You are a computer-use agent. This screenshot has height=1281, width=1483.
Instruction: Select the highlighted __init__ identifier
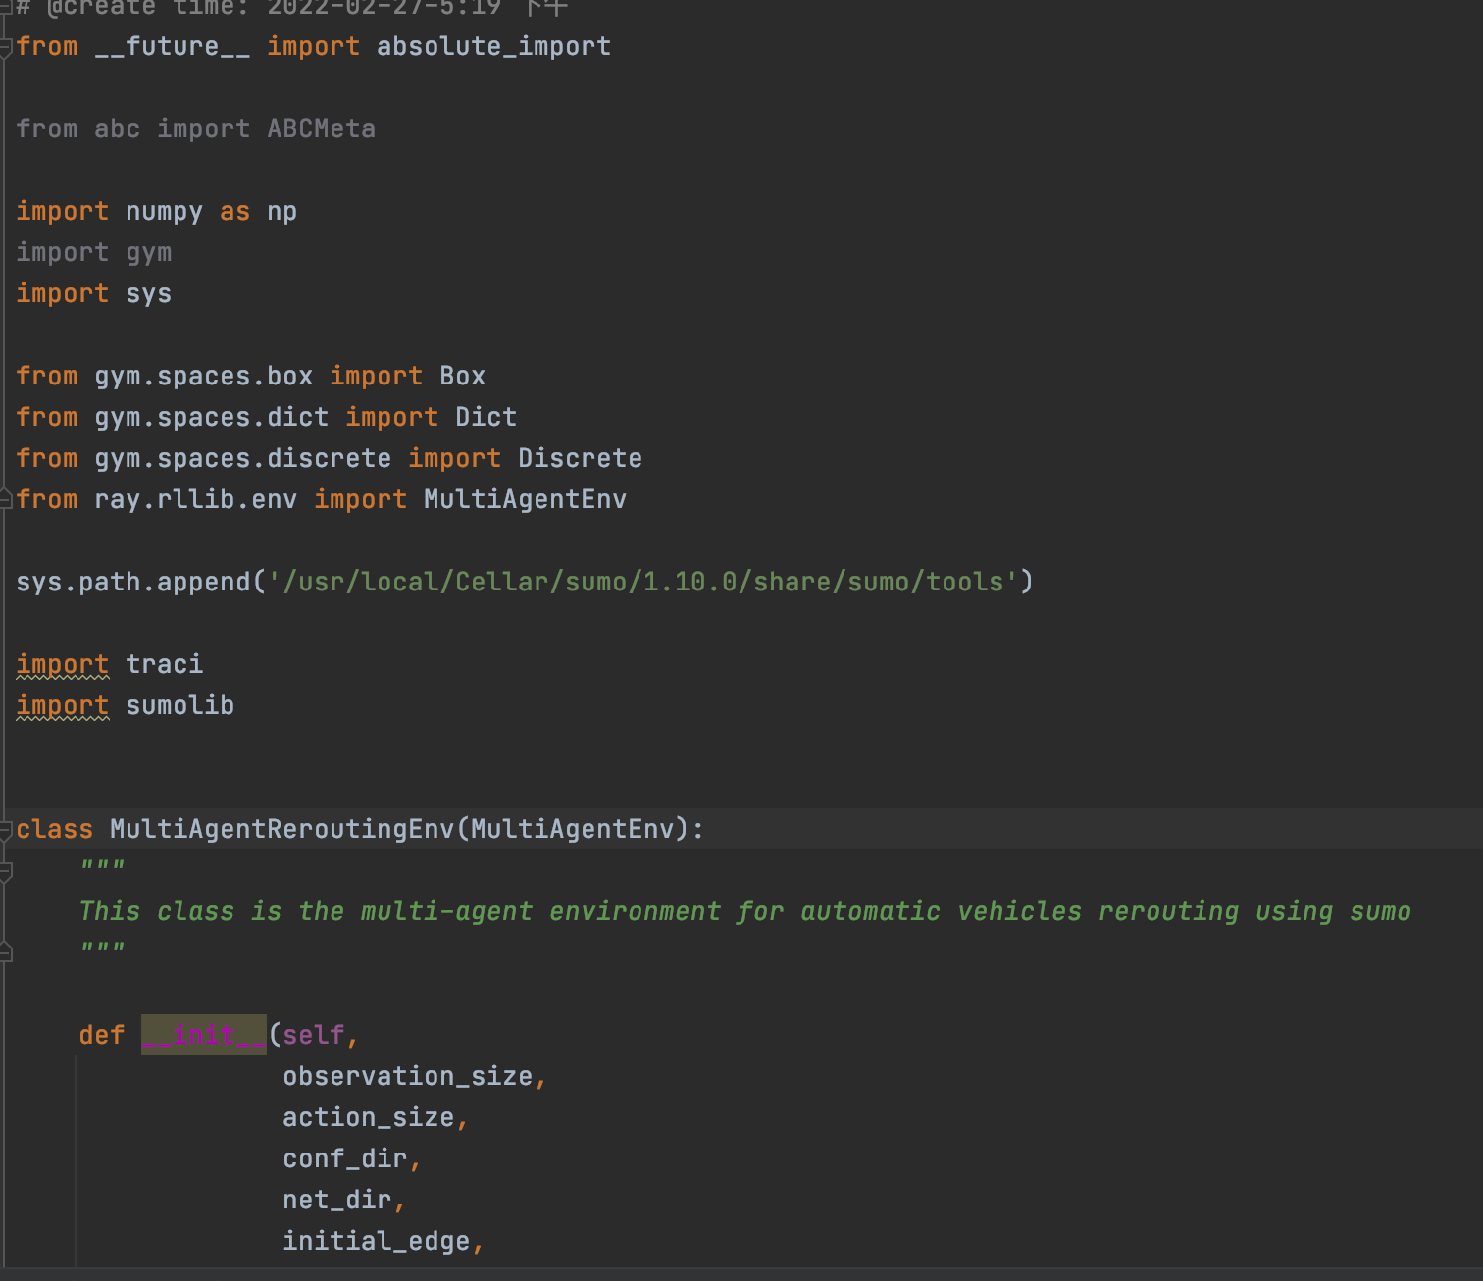coord(202,1035)
